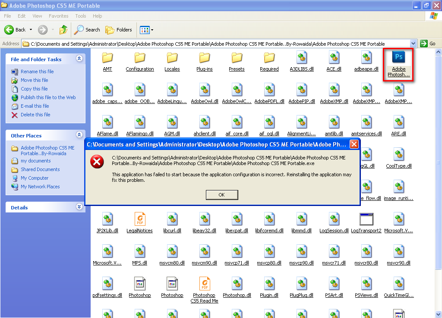Select the ARE.dll file icon
The width and height of the screenshot is (442, 318).
click(x=398, y=122)
